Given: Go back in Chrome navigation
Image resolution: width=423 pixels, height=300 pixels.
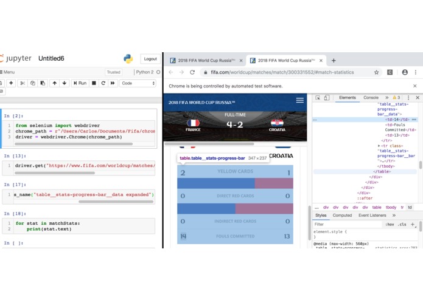Looking at the screenshot, I should [171, 72].
